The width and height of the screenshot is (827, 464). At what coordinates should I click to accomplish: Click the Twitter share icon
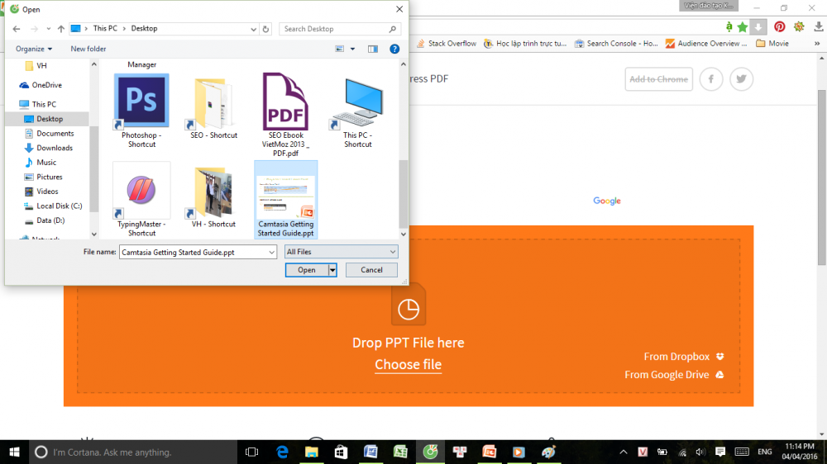[x=741, y=79]
